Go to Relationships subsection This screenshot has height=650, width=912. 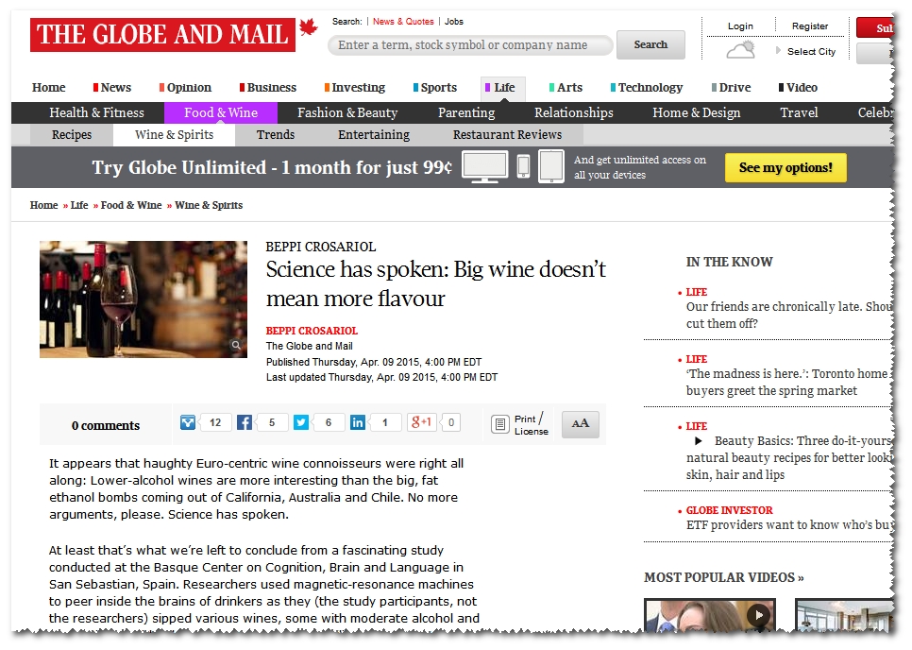click(x=573, y=112)
